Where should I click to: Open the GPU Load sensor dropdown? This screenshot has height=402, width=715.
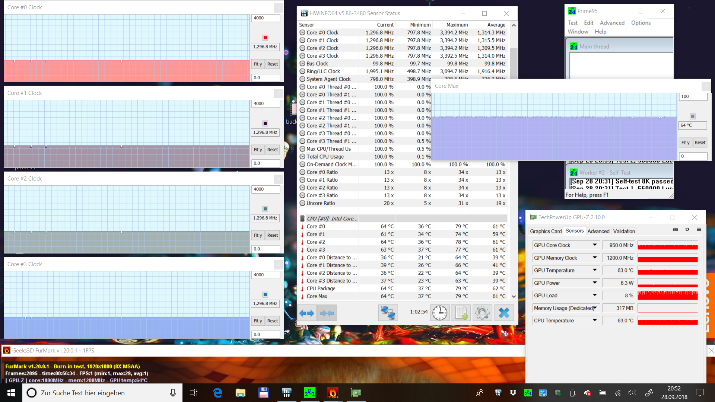coord(595,295)
